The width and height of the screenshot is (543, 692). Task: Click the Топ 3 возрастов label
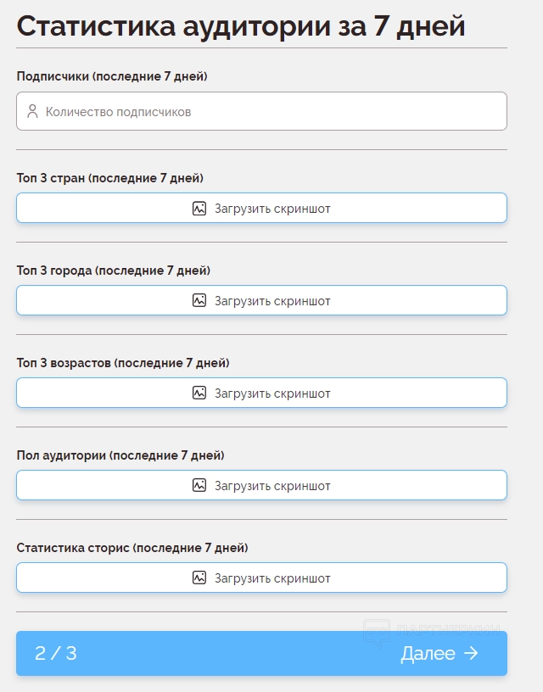123,363
